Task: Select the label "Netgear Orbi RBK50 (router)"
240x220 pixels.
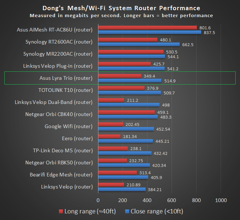Action: [59, 163]
